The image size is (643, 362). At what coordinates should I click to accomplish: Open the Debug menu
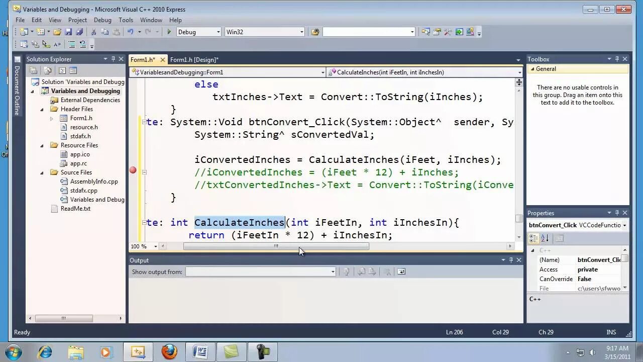pos(102,20)
